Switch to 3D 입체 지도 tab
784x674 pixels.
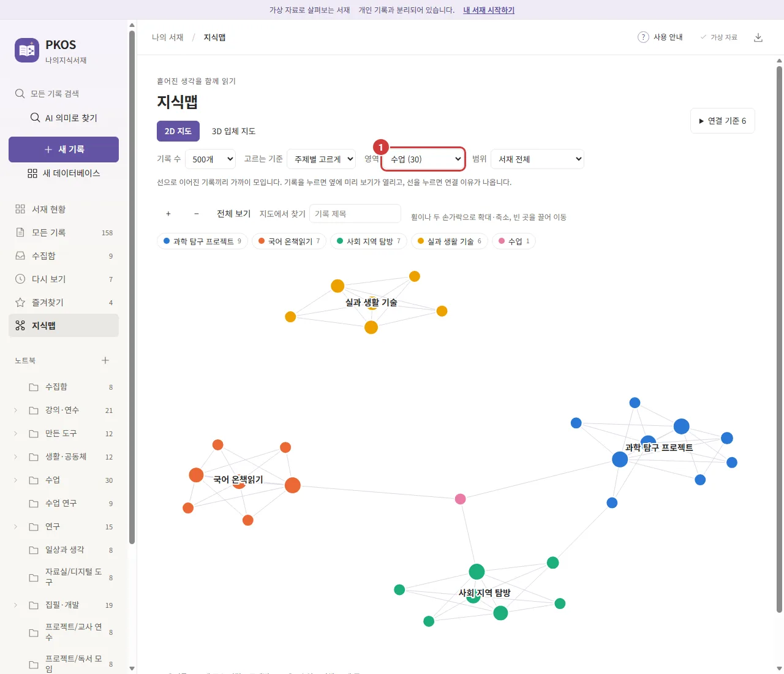(233, 131)
